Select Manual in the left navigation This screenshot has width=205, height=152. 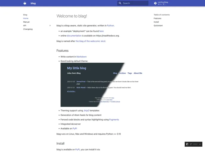[26, 22]
